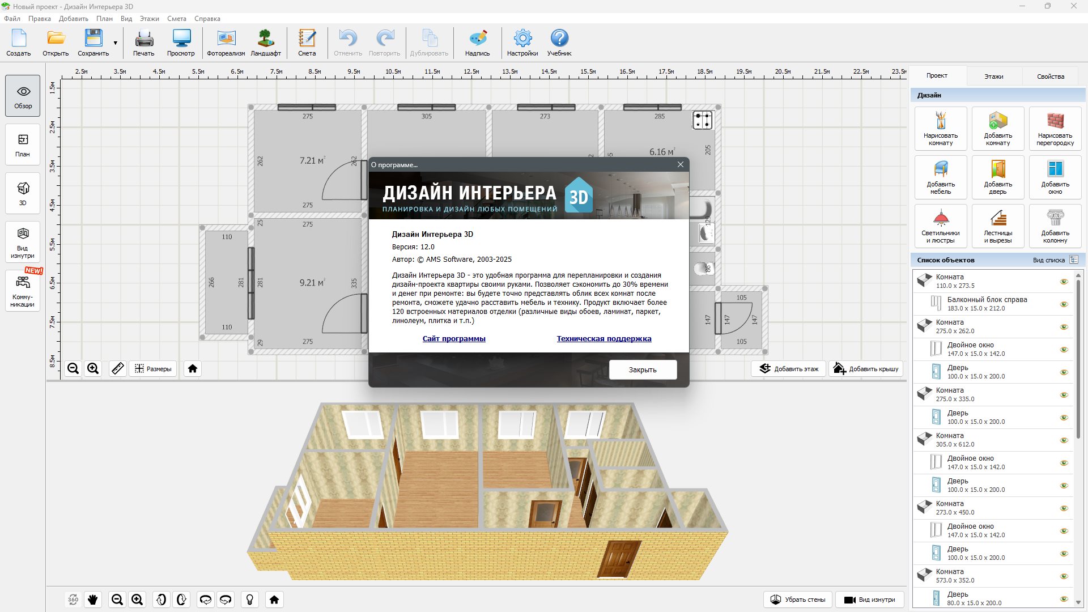Image resolution: width=1088 pixels, height=612 pixels.
Task: Open the Сохранить dropdown arrow
Action: click(116, 43)
